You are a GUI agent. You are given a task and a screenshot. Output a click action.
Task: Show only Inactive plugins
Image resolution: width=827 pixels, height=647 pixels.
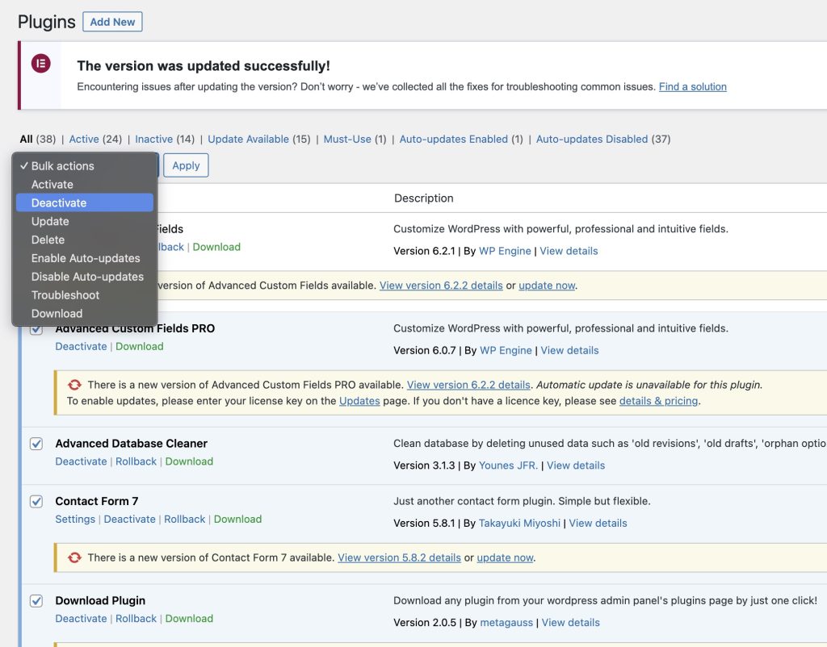pos(153,139)
